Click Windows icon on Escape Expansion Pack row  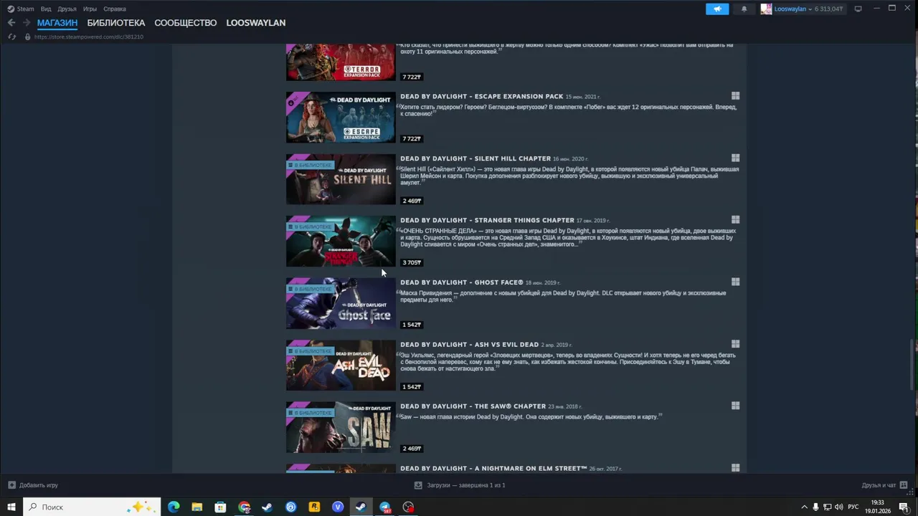735,96
